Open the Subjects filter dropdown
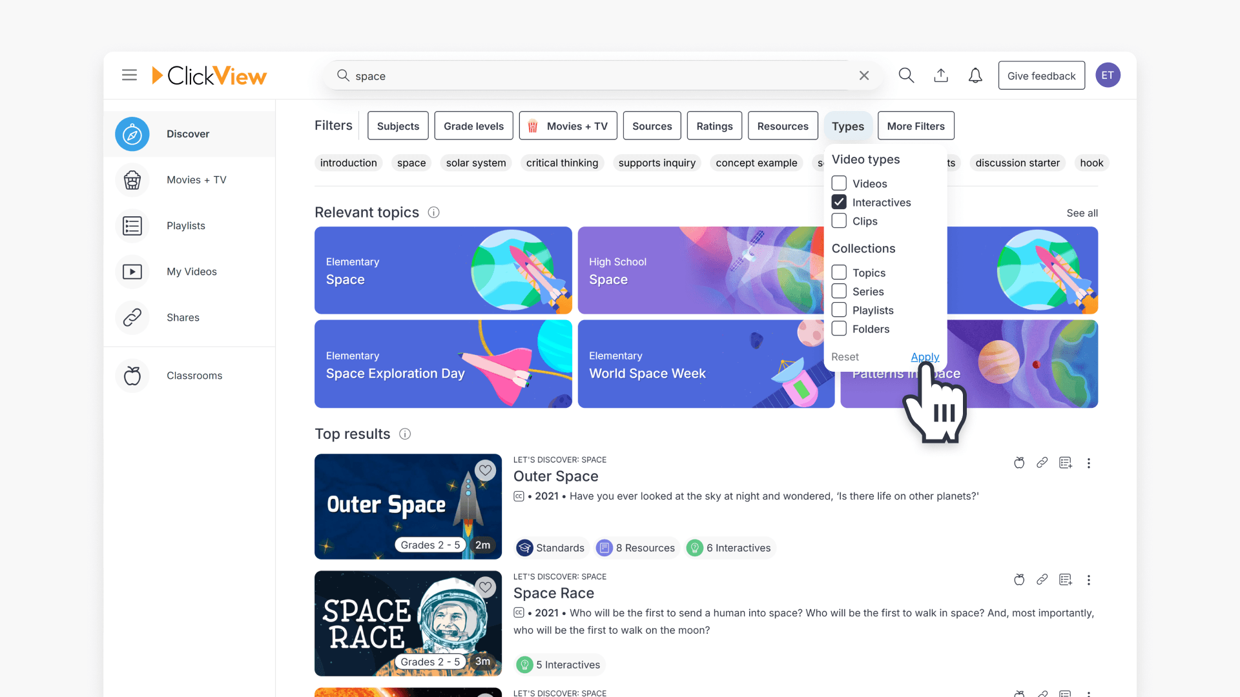The width and height of the screenshot is (1240, 697). [x=397, y=125]
